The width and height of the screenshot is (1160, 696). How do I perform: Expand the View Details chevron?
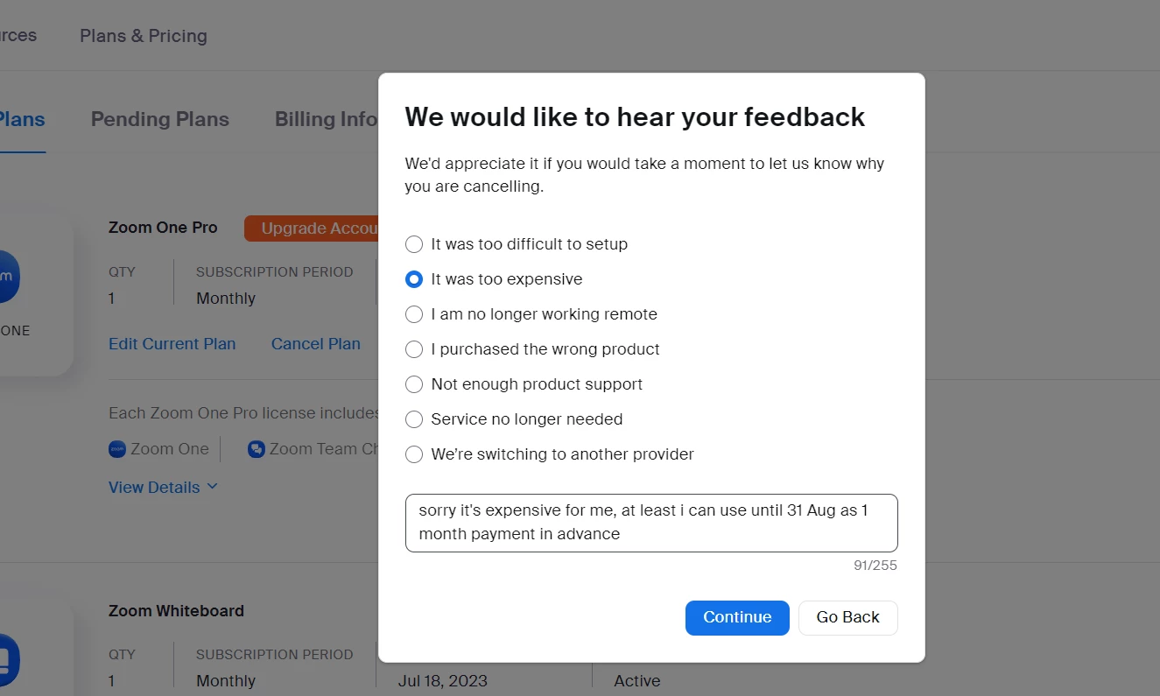point(212,487)
